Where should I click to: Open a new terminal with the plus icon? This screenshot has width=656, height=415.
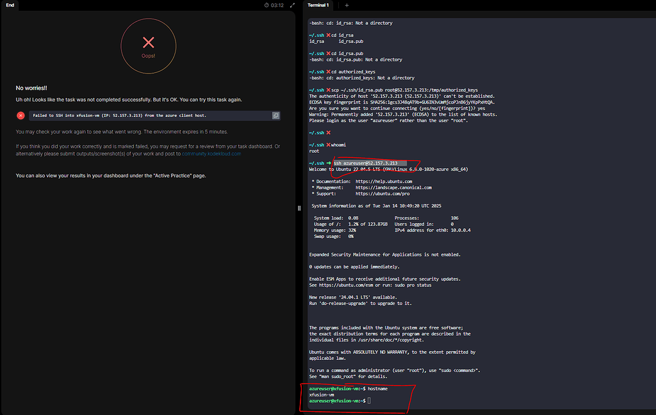point(347,5)
